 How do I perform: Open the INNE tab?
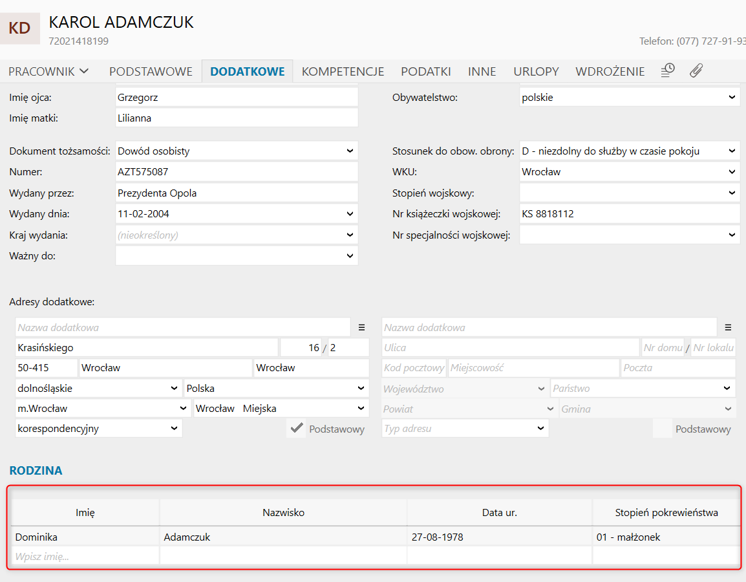tap(482, 71)
